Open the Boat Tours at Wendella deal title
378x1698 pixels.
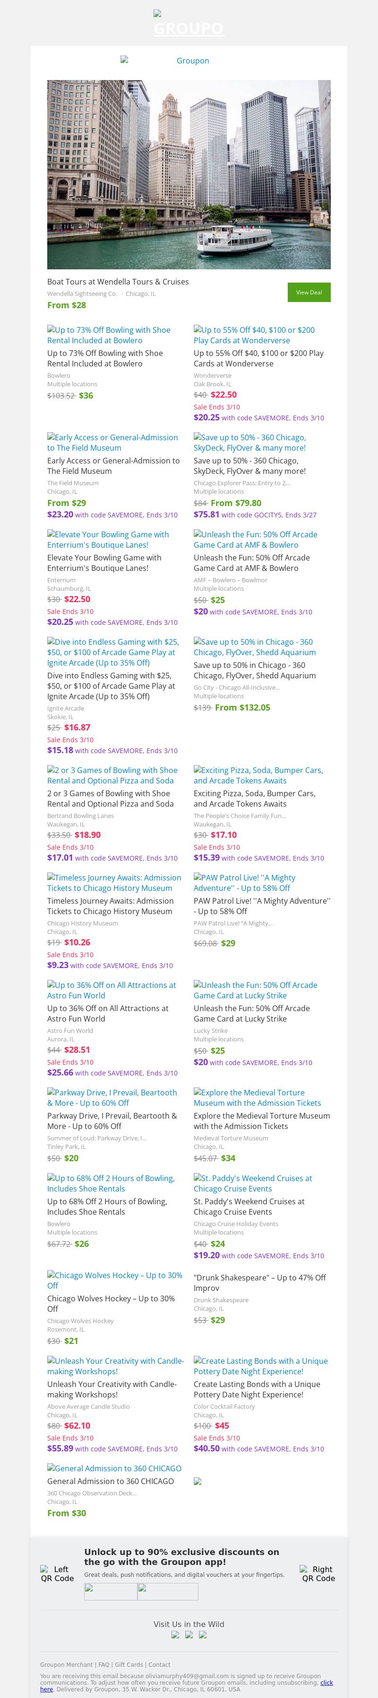click(x=118, y=282)
